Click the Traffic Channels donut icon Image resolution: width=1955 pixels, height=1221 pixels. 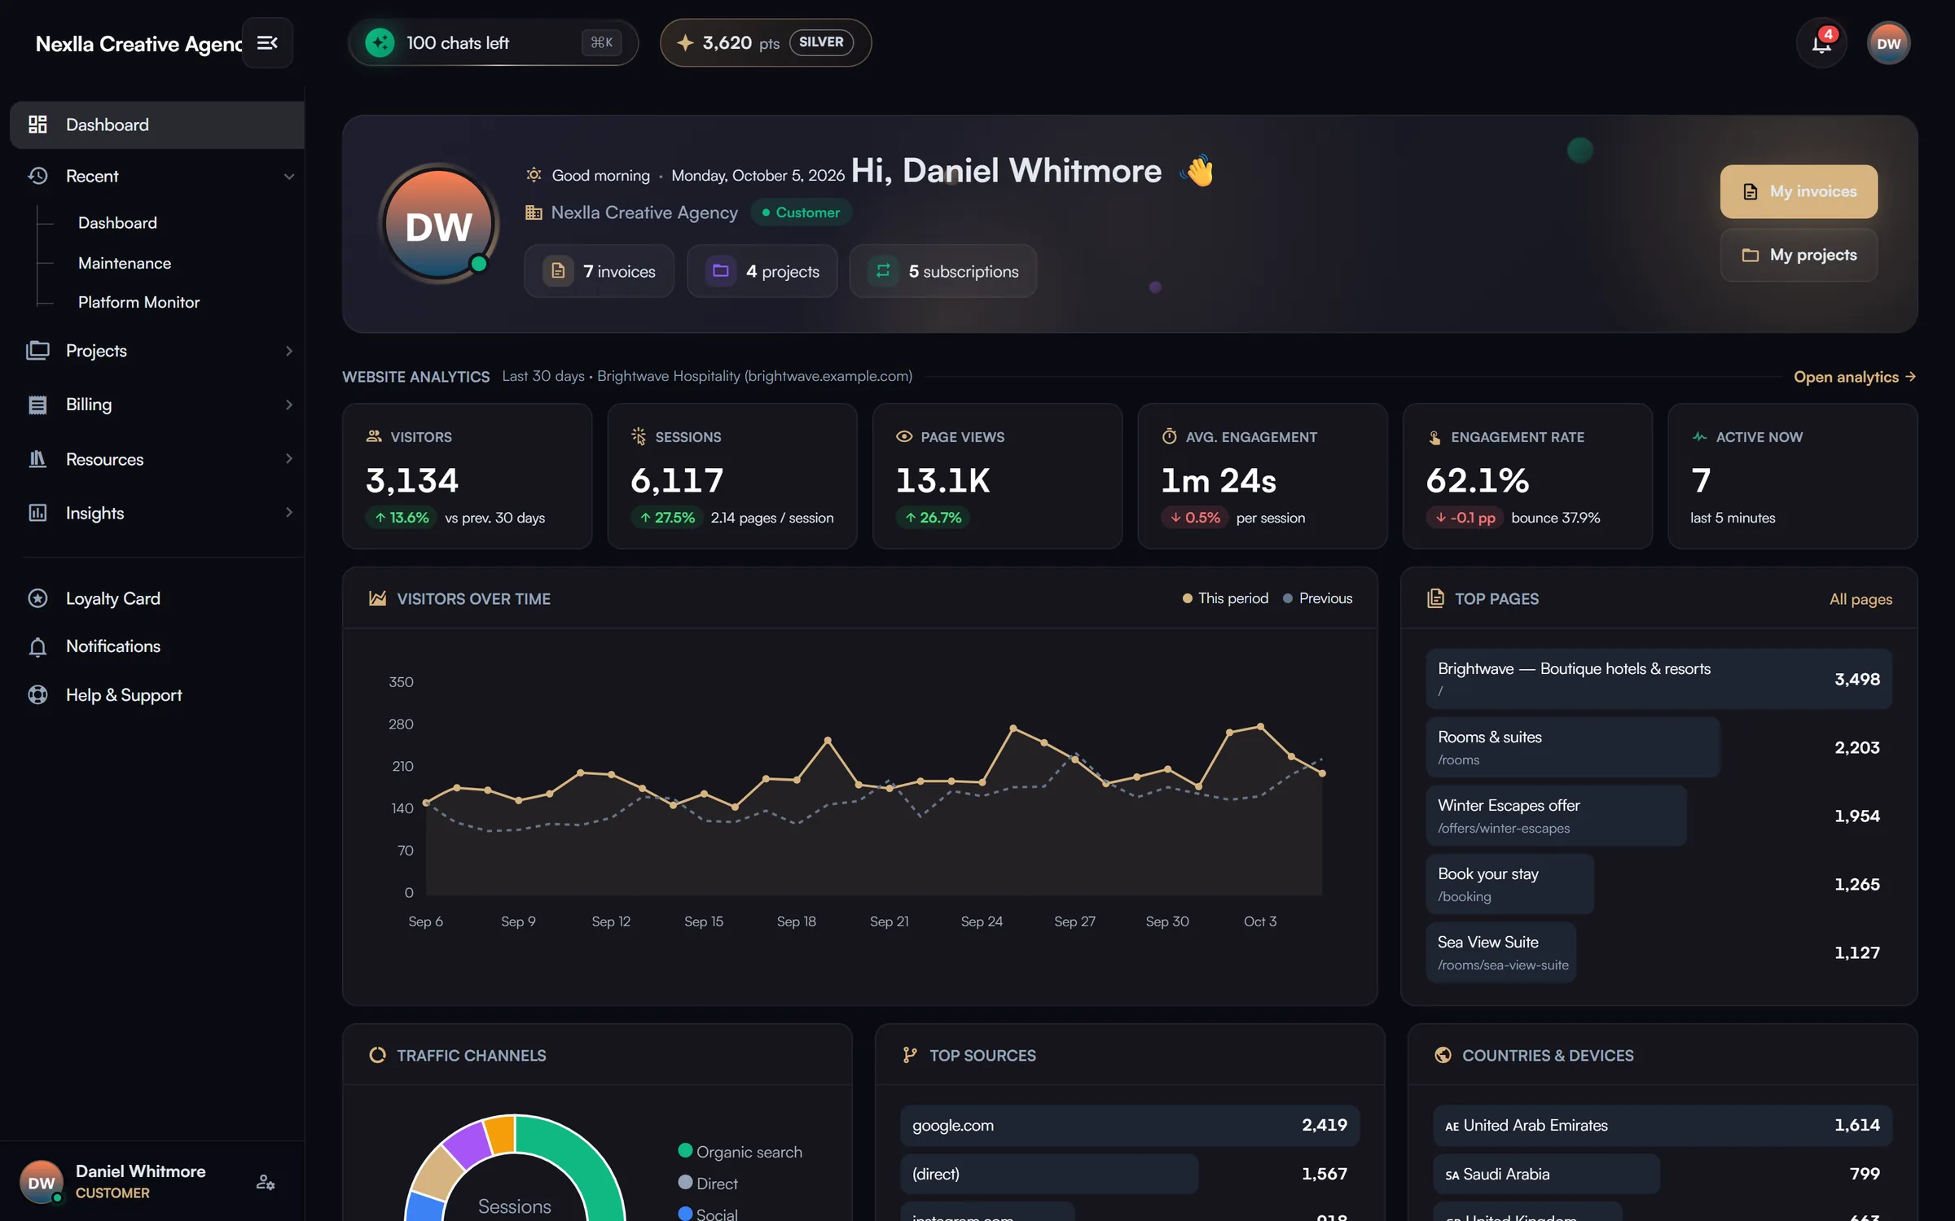tap(377, 1055)
